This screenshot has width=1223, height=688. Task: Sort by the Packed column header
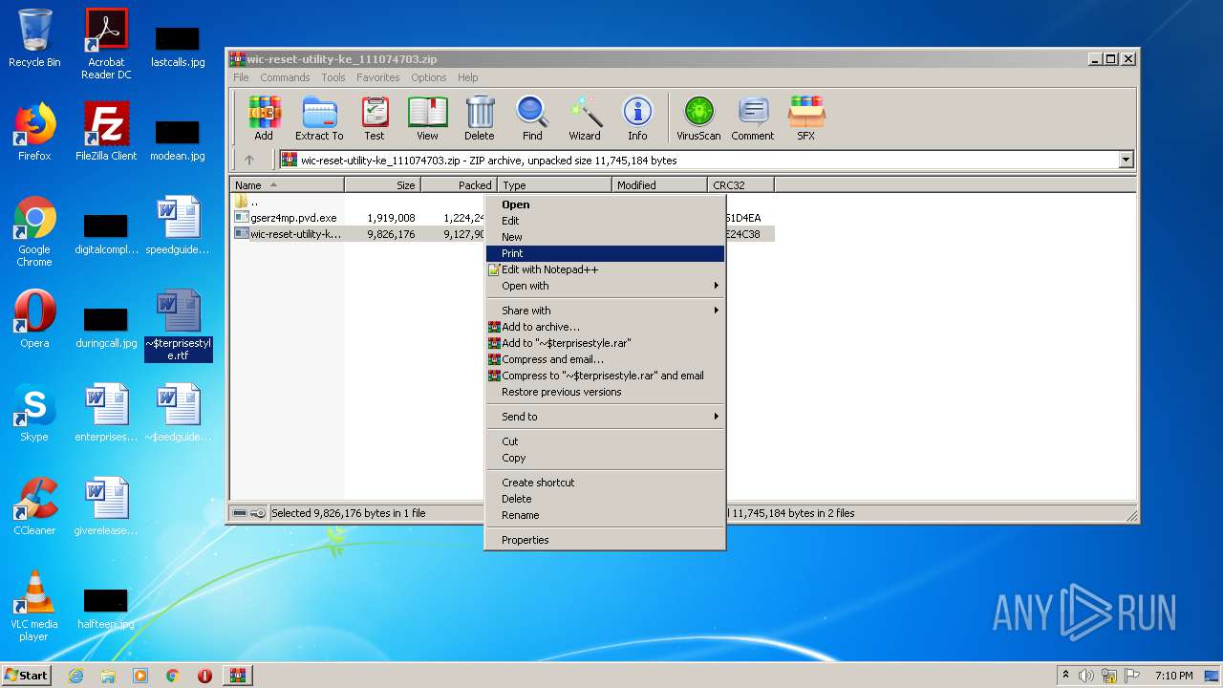tap(460, 185)
